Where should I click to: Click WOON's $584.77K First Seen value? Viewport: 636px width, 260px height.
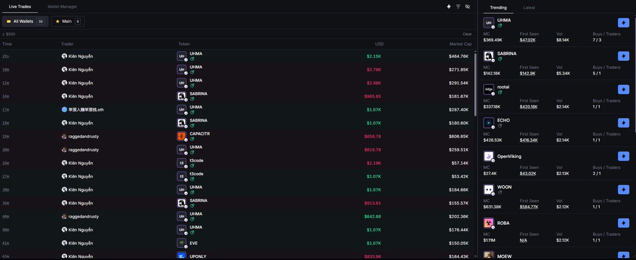[529, 207]
